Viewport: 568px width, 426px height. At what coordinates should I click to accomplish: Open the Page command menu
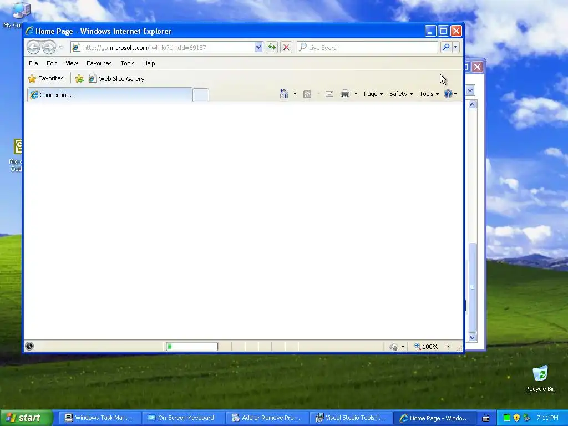click(373, 94)
